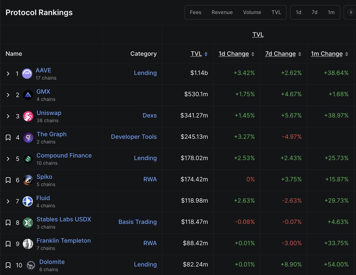Click the Compound Finance logo
This screenshot has width=356, height=275.
(x=28, y=159)
